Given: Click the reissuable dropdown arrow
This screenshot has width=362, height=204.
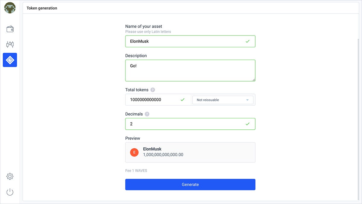Looking at the screenshot, I should [x=247, y=100].
